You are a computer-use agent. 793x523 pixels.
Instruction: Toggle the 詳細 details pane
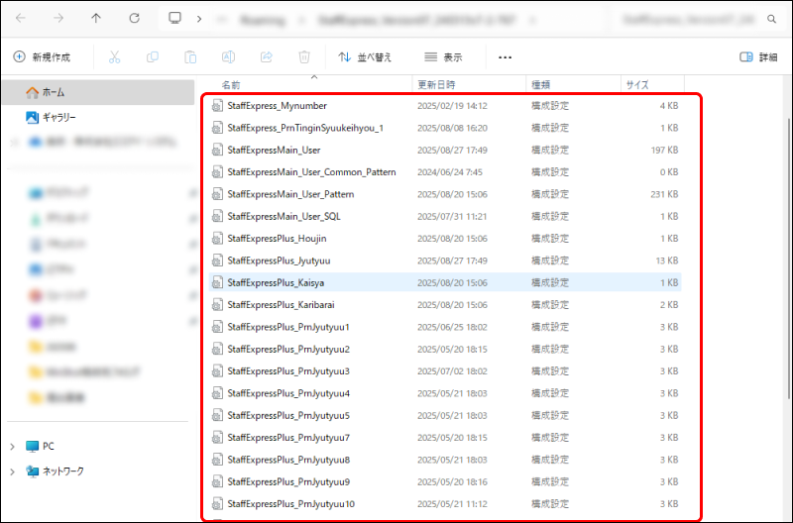[x=758, y=57]
